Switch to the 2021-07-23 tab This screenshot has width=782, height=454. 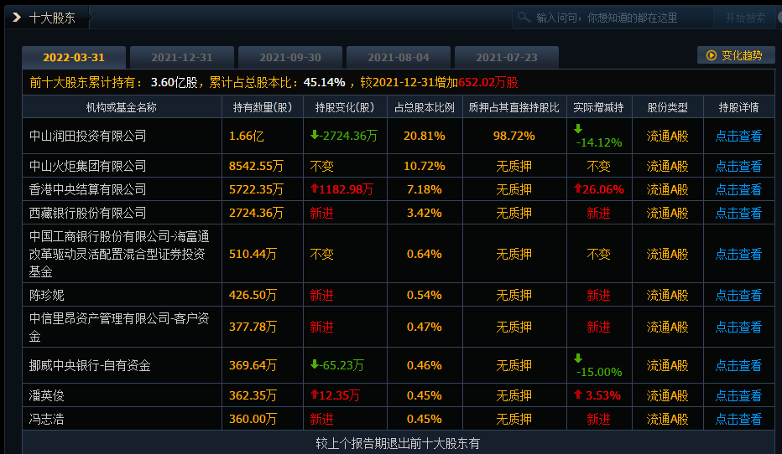coord(507,57)
